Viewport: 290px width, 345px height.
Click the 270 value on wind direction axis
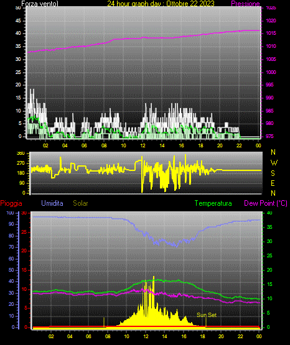tap(21, 163)
